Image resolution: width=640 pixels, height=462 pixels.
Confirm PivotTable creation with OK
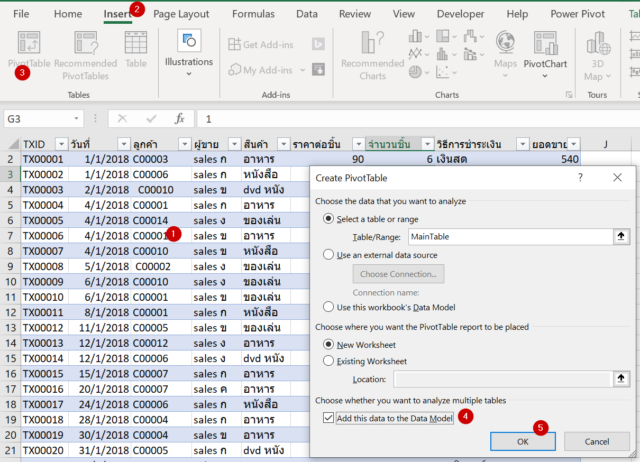[523, 441]
